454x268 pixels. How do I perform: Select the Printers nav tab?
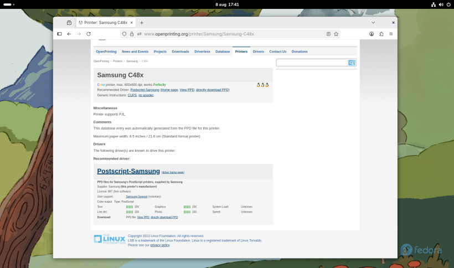[241, 51]
